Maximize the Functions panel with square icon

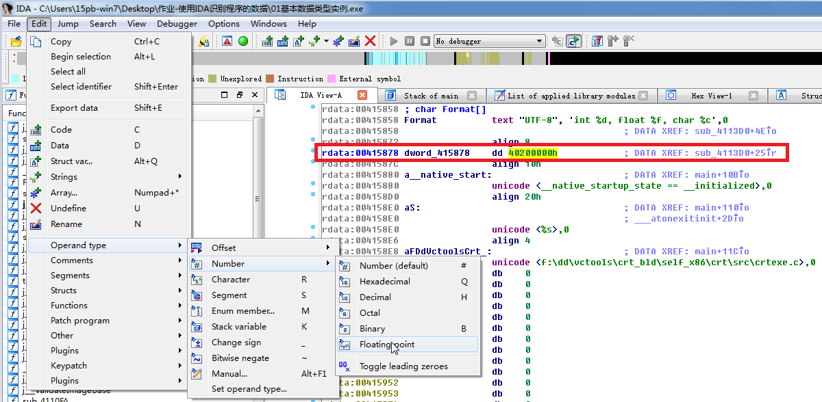click(225, 94)
